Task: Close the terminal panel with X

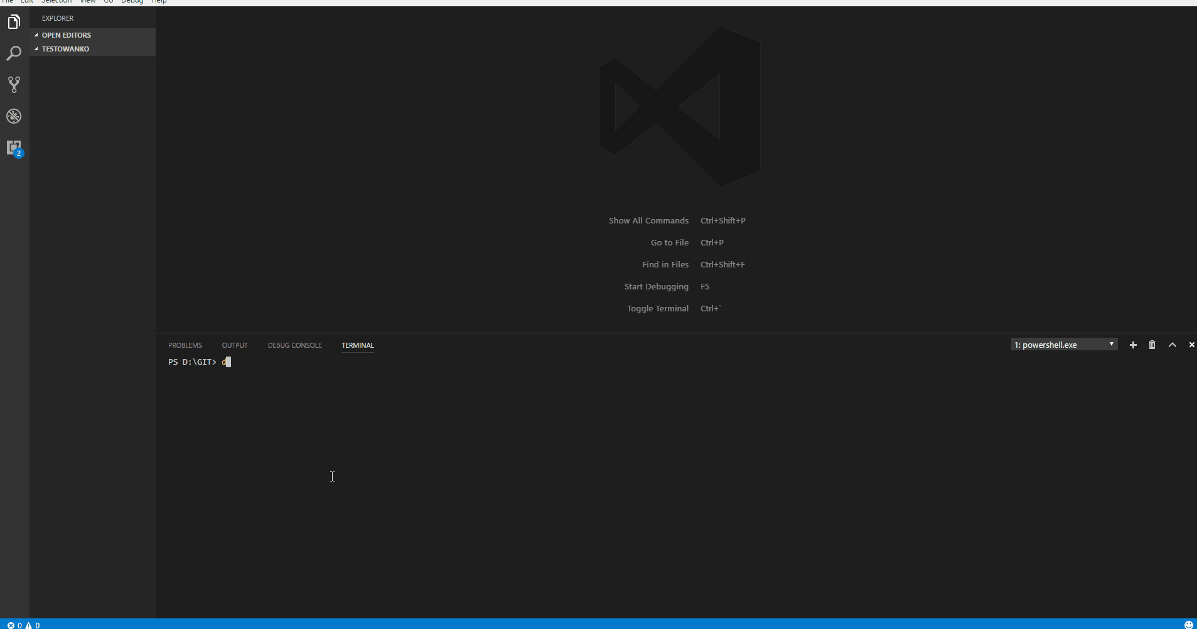Action: pyautogui.click(x=1191, y=345)
